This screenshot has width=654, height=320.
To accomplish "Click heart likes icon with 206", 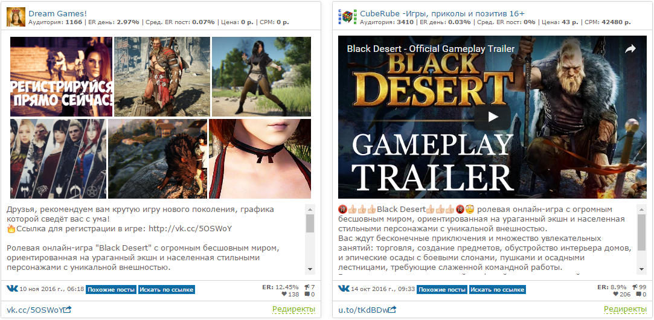I will tap(616, 294).
